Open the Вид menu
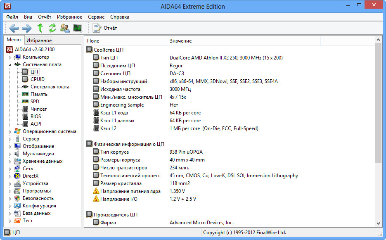Viewport: 386px width, 240px height. [28, 17]
